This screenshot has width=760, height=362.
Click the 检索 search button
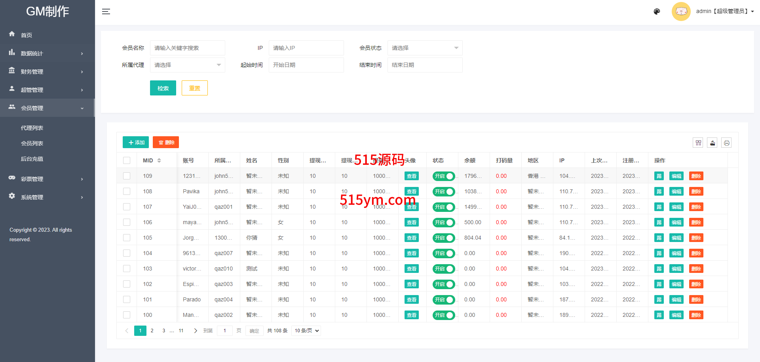click(163, 88)
